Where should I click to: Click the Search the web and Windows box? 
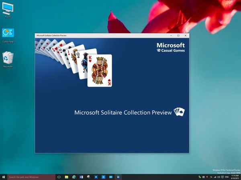pos(31,177)
